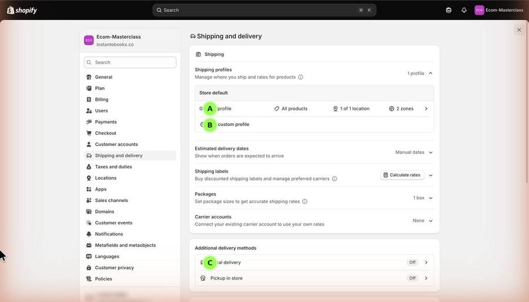The height and width of the screenshot is (302, 529).
Task: Click the Domains icon
Action: [x=89, y=211]
